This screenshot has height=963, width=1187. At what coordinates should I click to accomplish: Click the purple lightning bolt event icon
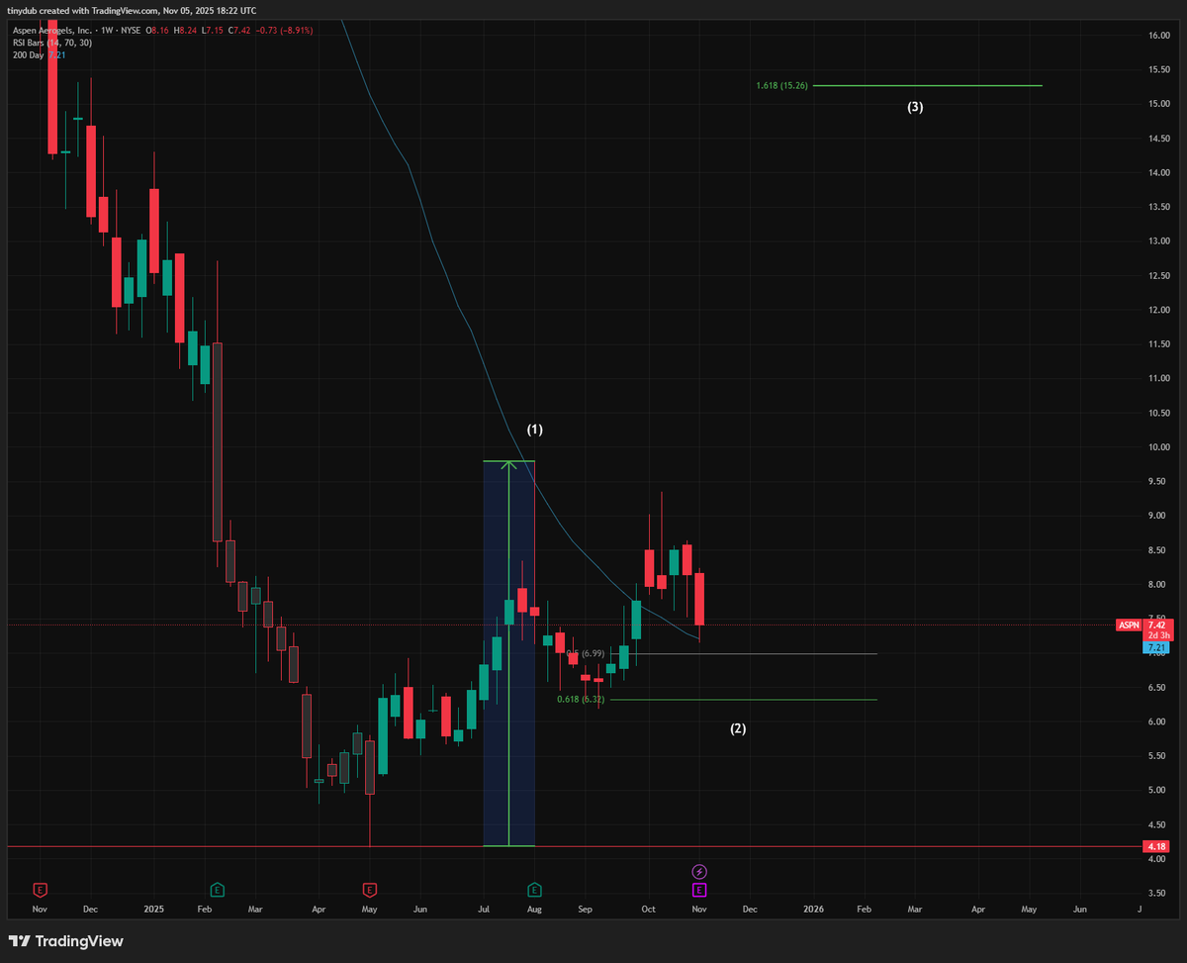tap(699, 871)
